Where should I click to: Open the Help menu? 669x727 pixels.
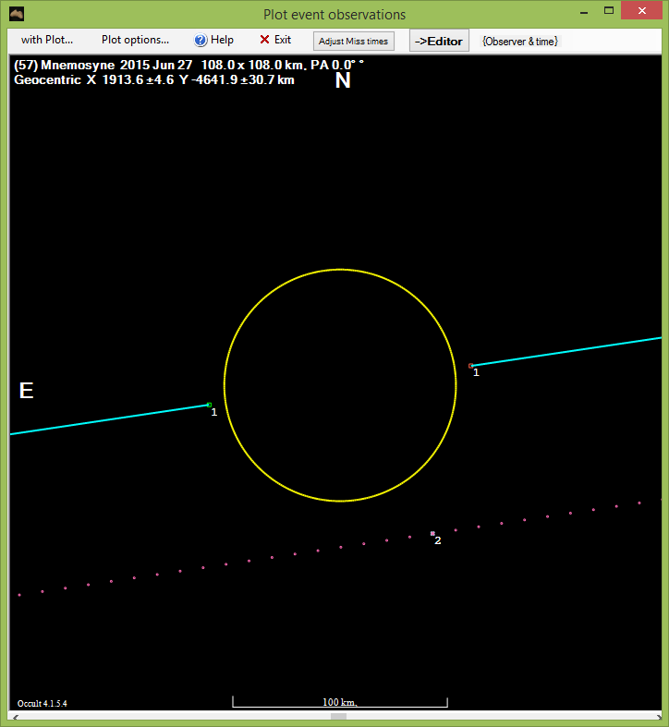point(213,40)
